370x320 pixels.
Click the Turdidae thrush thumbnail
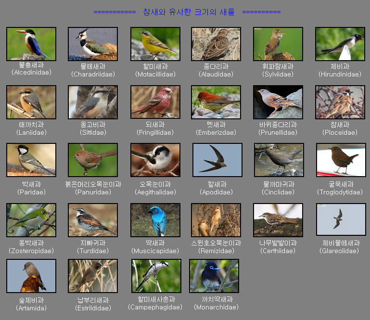click(x=93, y=220)
